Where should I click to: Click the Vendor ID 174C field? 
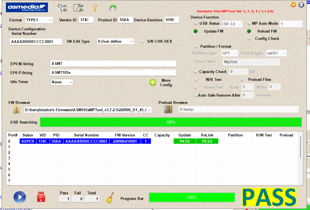pyautogui.click(x=86, y=20)
